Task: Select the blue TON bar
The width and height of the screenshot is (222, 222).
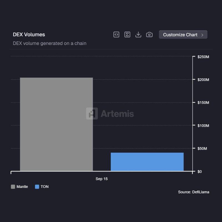Action: click(x=147, y=162)
